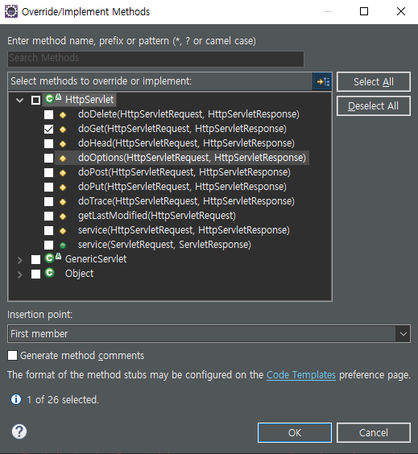Check the getLastModified method checkbox

[x=48, y=216]
